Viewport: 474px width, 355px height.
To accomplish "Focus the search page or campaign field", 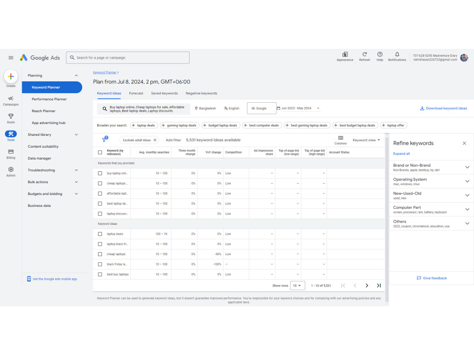I will click(x=128, y=58).
